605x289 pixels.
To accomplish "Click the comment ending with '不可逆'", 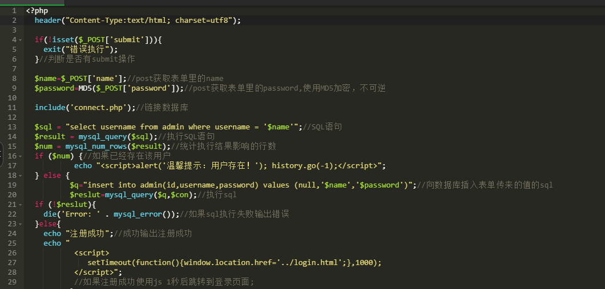I will point(285,88).
